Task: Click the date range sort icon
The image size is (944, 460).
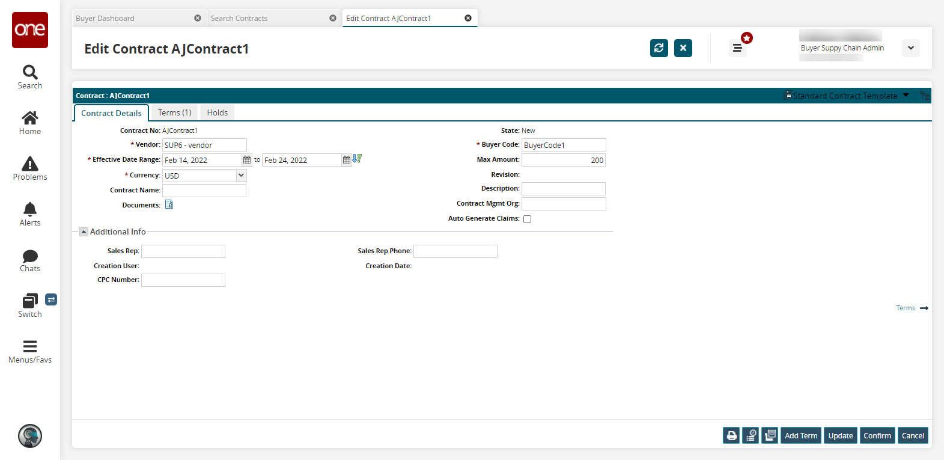Action: (357, 159)
